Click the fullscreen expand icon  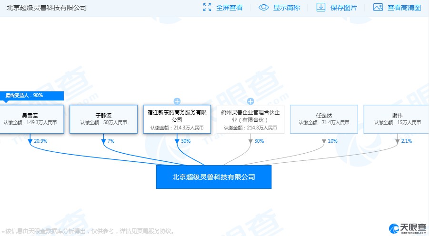[207, 8]
